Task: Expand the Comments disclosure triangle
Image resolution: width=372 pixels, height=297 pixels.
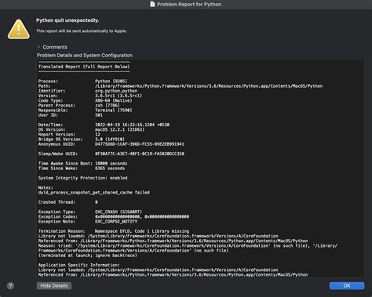Action: pos(38,47)
